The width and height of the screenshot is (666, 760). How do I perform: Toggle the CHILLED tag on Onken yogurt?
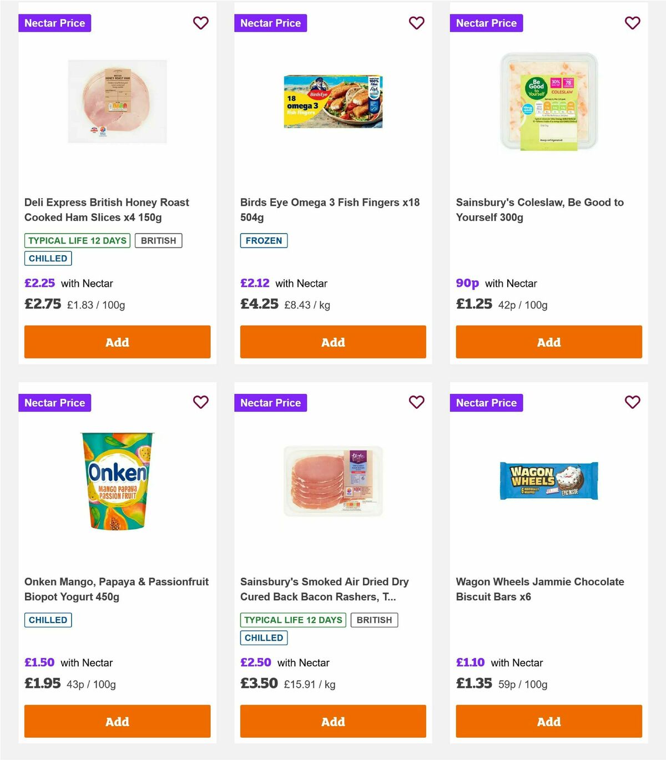(48, 620)
